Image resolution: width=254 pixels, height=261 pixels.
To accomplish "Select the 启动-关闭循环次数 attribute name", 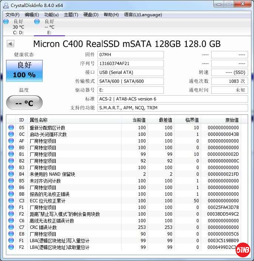I will coord(48,134).
